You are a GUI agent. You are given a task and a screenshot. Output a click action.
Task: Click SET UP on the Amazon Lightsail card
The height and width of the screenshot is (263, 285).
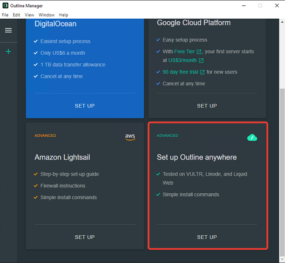coord(85,237)
